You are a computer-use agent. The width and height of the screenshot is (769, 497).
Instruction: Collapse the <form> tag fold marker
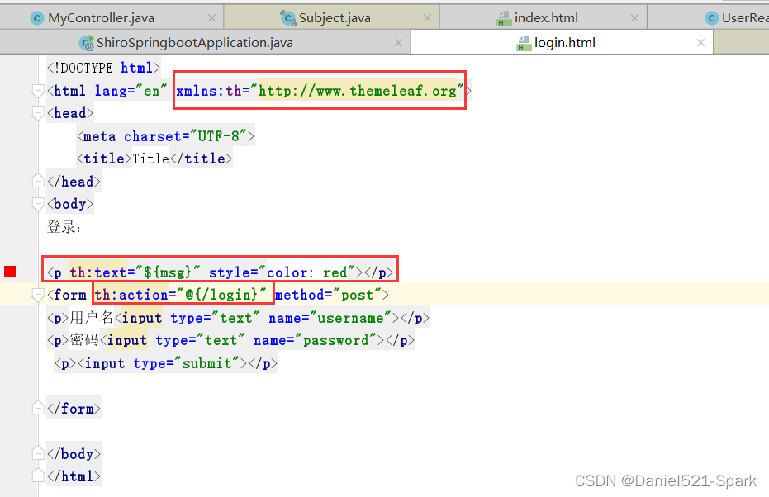pyautogui.click(x=38, y=295)
